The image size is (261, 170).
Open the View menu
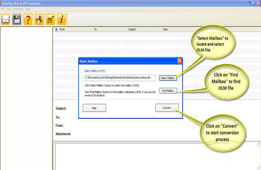pyautogui.click(x=9, y=9)
